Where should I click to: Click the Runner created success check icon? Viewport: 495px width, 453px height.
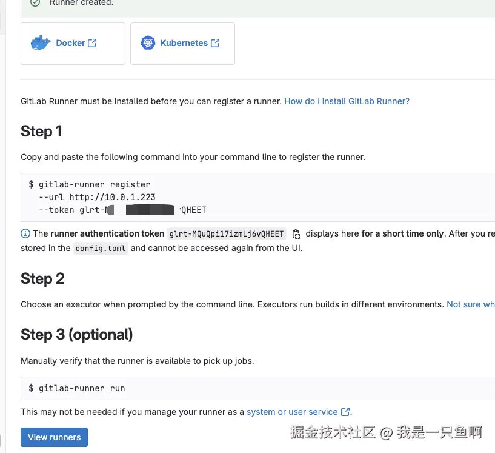[x=35, y=3]
